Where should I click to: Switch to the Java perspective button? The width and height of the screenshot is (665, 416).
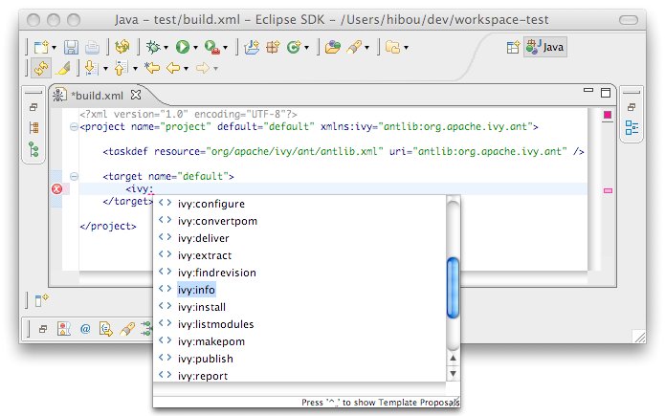point(544,48)
